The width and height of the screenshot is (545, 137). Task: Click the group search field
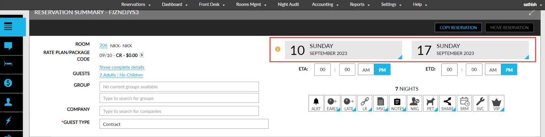(179, 98)
